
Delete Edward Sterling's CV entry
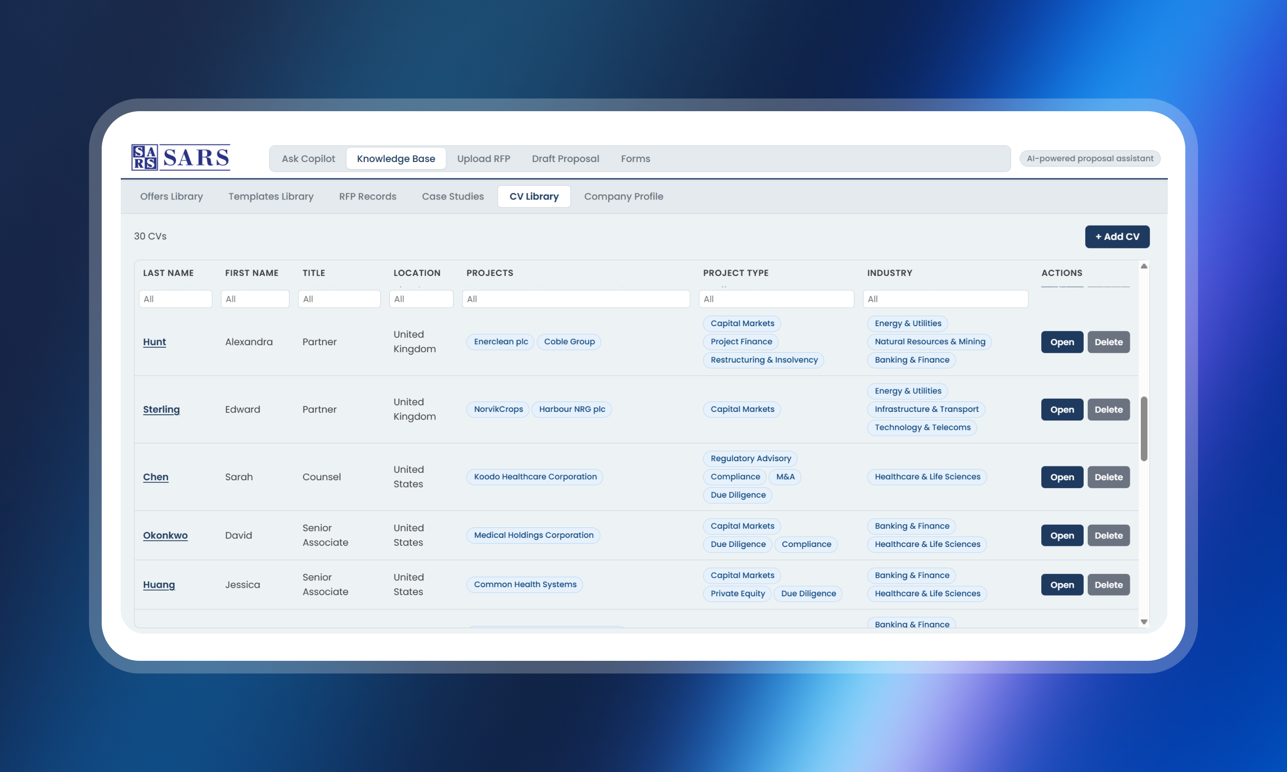[x=1109, y=410]
